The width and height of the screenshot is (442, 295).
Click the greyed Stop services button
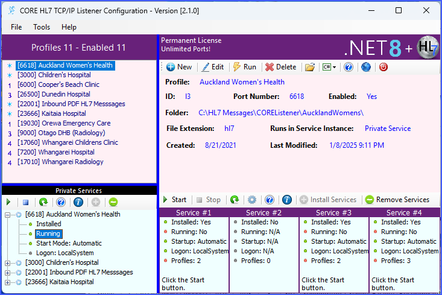click(x=209, y=200)
